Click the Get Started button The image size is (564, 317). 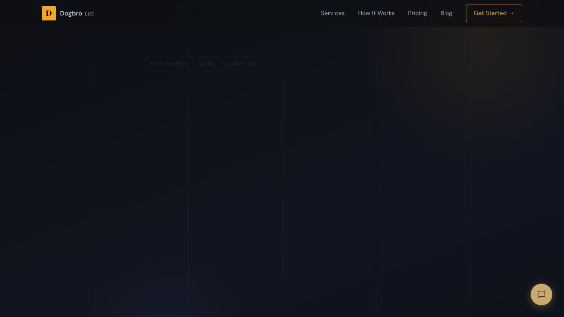pos(494,13)
